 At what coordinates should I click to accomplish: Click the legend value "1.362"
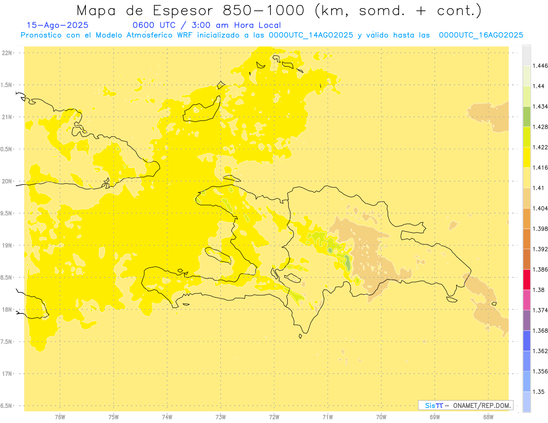coord(540,351)
